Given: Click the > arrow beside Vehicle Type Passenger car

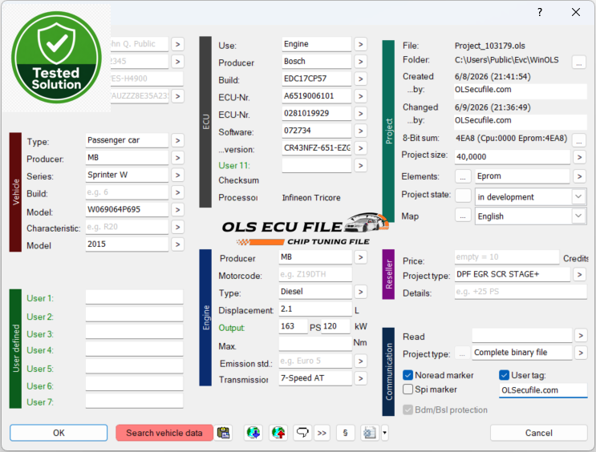Looking at the screenshot, I should pyautogui.click(x=177, y=140).
